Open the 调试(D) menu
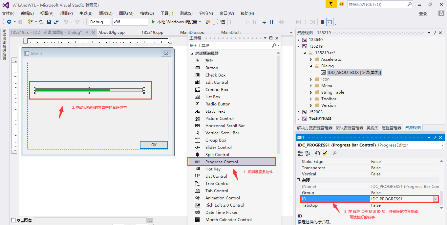The height and width of the screenshot is (225, 447). [x=106, y=13]
